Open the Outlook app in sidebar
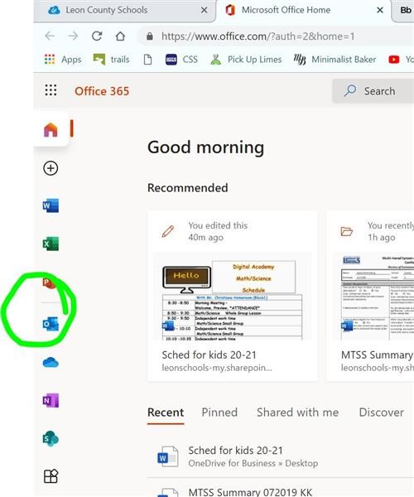The height and width of the screenshot is (497, 414). pyautogui.click(x=51, y=324)
